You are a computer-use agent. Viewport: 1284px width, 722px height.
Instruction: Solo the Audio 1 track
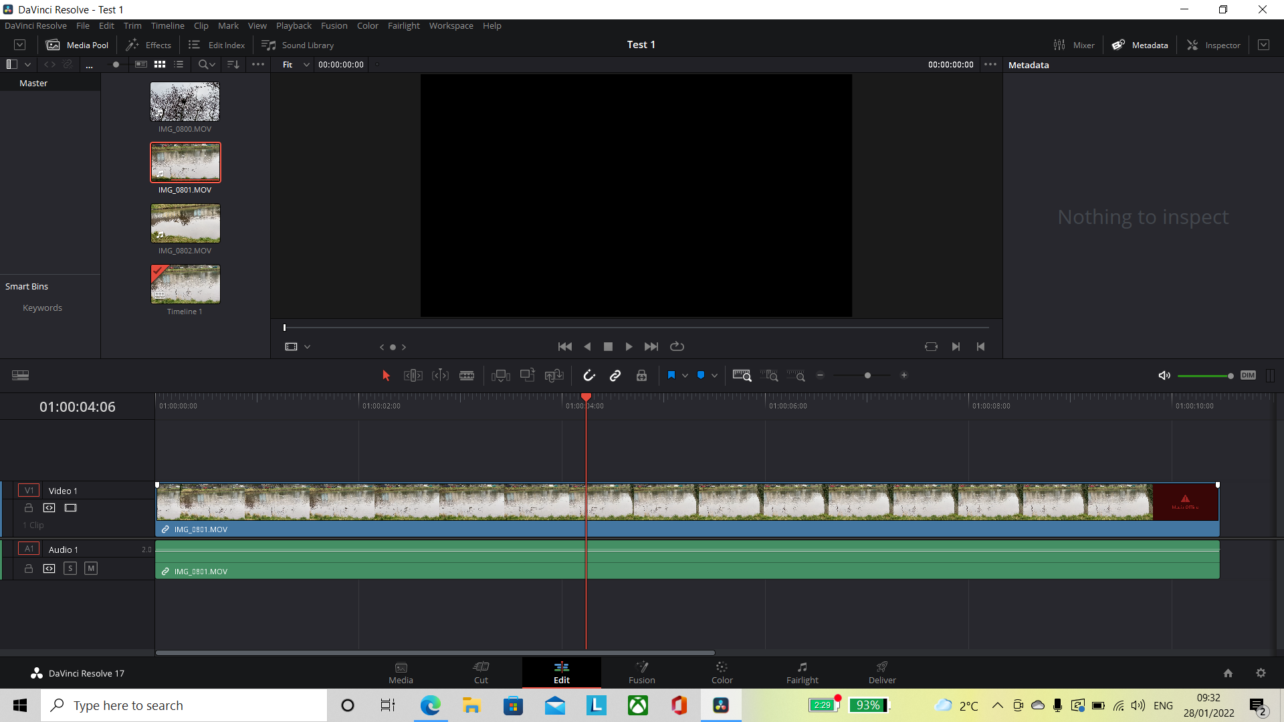tap(70, 568)
